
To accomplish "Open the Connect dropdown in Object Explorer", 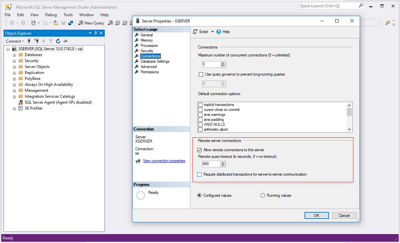I will pos(15,41).
